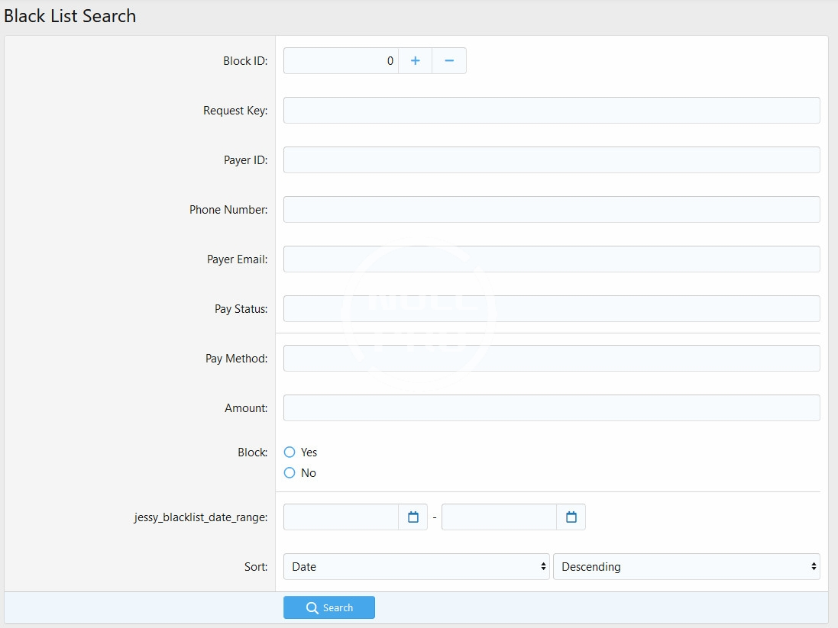Click the Payer ID text box
Image resolution: width=838 pixels, height=628 pixels.
click(552, 160)
